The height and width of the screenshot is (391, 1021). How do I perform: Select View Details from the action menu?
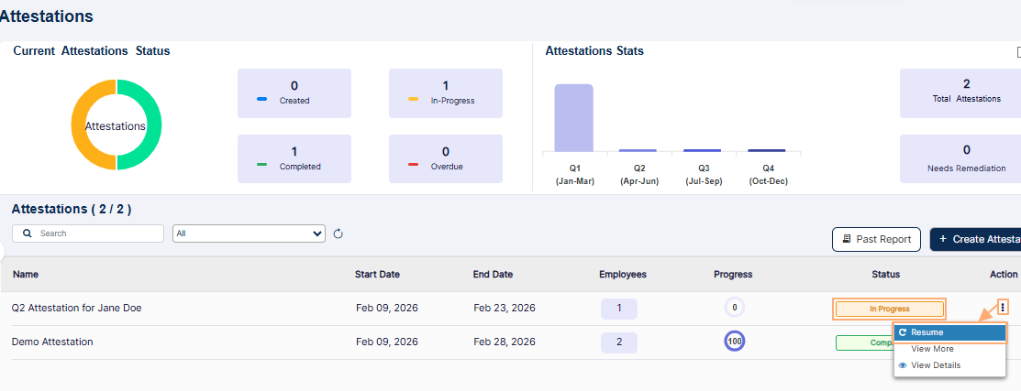(x=935, y=365)
